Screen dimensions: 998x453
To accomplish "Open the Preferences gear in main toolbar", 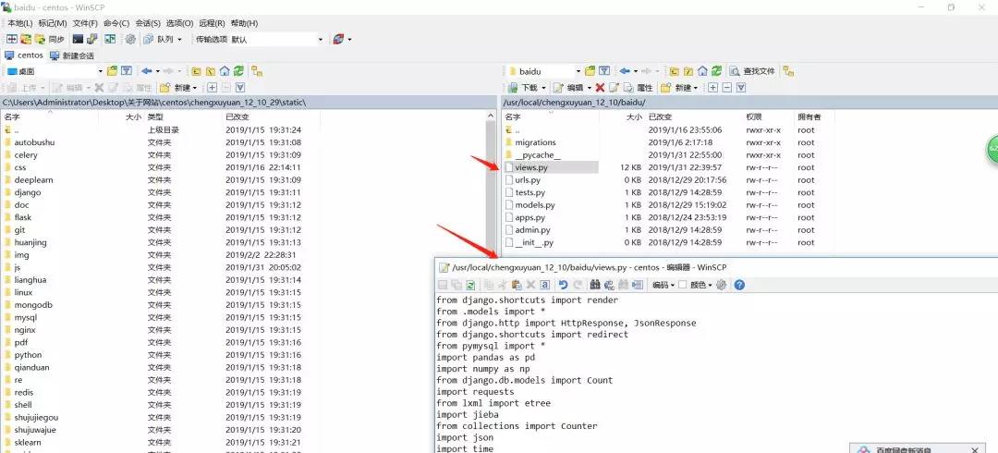I will coord(130,39).
